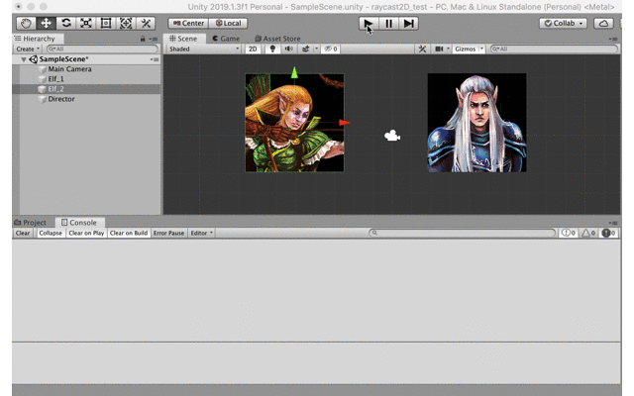The image size is (634, 396).
Task: Toggle scene lighting bulb icon
Action: (x=272, y=49)
